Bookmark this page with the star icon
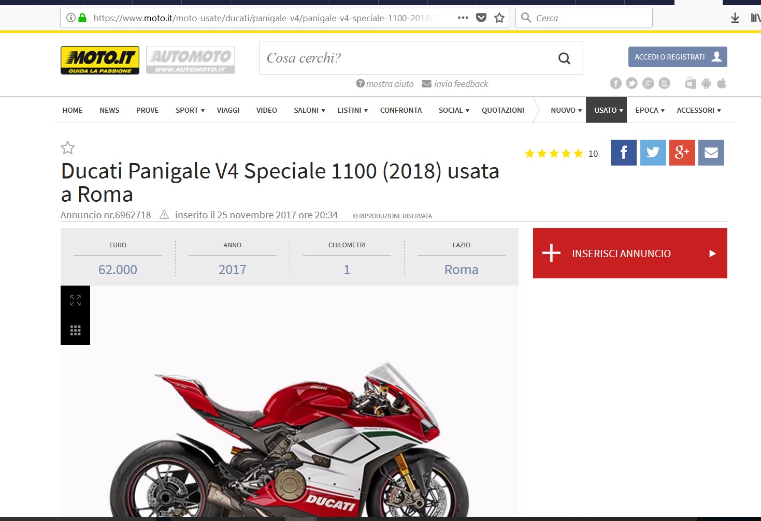This screenshot has height=521, width=761. tap(499, 18)
